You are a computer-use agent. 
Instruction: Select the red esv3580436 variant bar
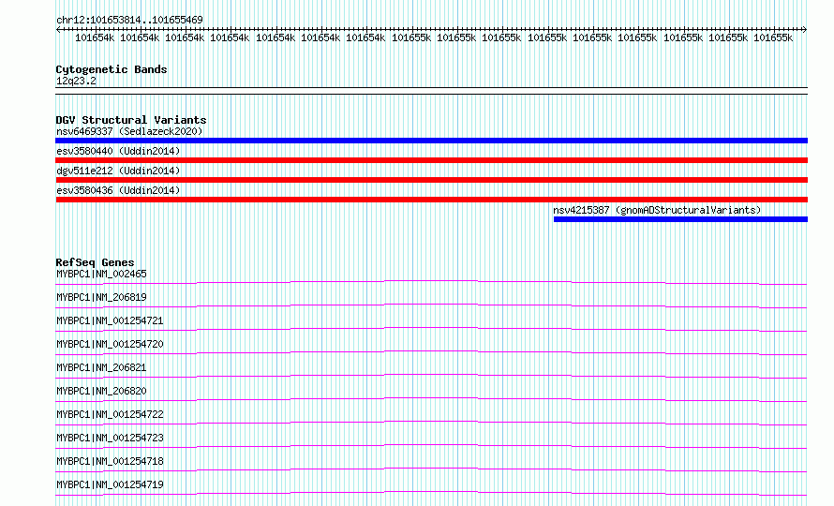click(431, 200)
